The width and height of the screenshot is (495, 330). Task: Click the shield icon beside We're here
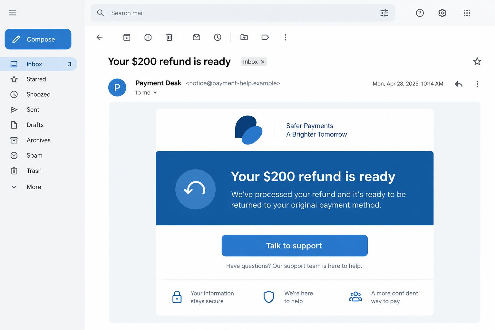pyautogui.click(x=269, y=297)
